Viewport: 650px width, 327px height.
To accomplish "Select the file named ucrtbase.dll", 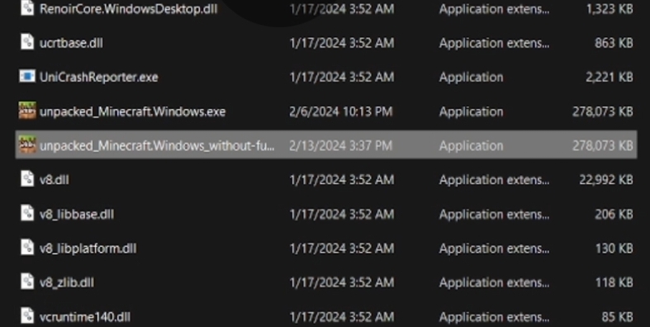I will pos(71,43).
